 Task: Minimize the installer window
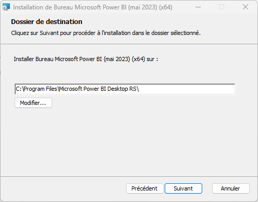[198, 7]
